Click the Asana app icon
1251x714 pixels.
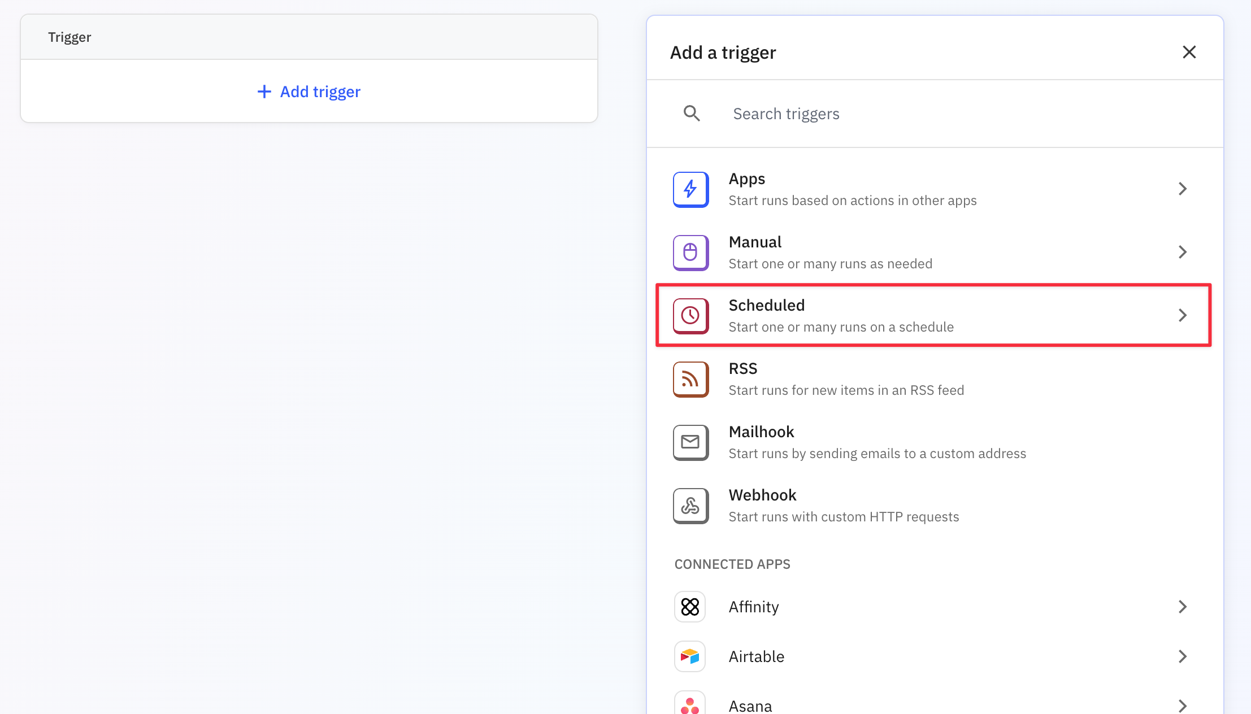pyautogui.click(x=690, y=705)
